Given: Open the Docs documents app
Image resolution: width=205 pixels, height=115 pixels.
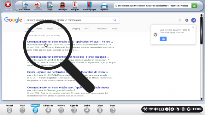Looking at the screenshot, I should 113,109.
